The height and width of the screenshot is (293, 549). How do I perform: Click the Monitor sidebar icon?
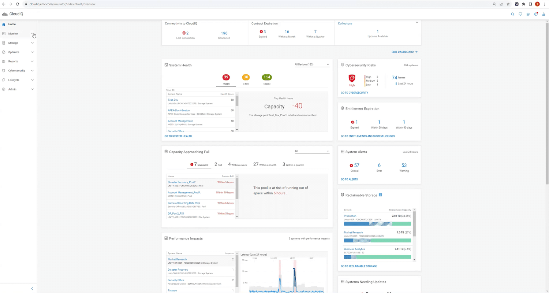(4, 34)
